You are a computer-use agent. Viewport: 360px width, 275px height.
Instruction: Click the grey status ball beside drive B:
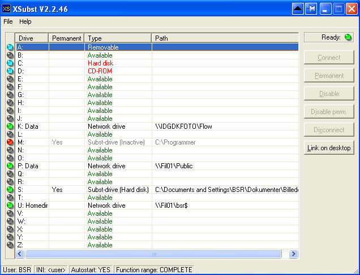(x=10, y=55)
